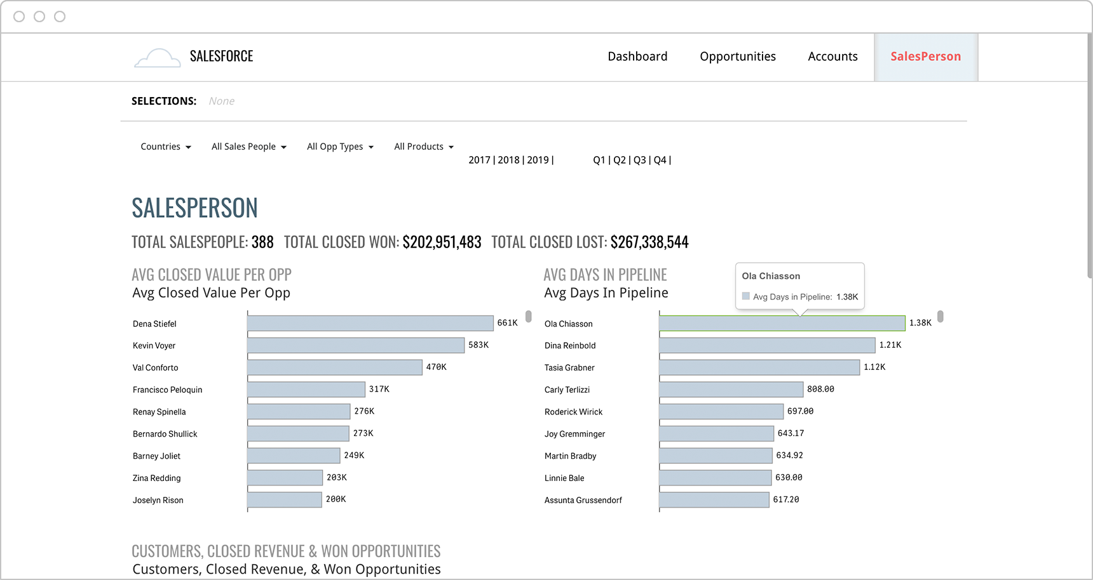Click the Avg Closed Value chart scrollbar handle

tap(529, 316)
